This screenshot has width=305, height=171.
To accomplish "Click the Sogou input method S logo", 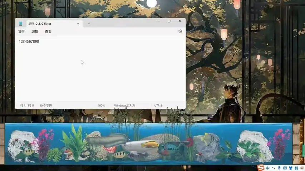I will click(x=261, y=168).
